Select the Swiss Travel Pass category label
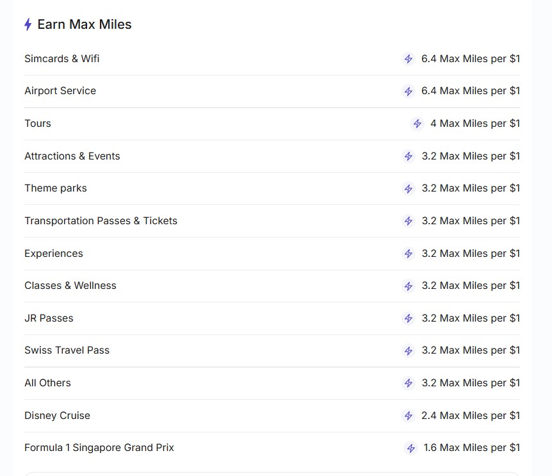The image size is (552, 476). pos(67,350)
